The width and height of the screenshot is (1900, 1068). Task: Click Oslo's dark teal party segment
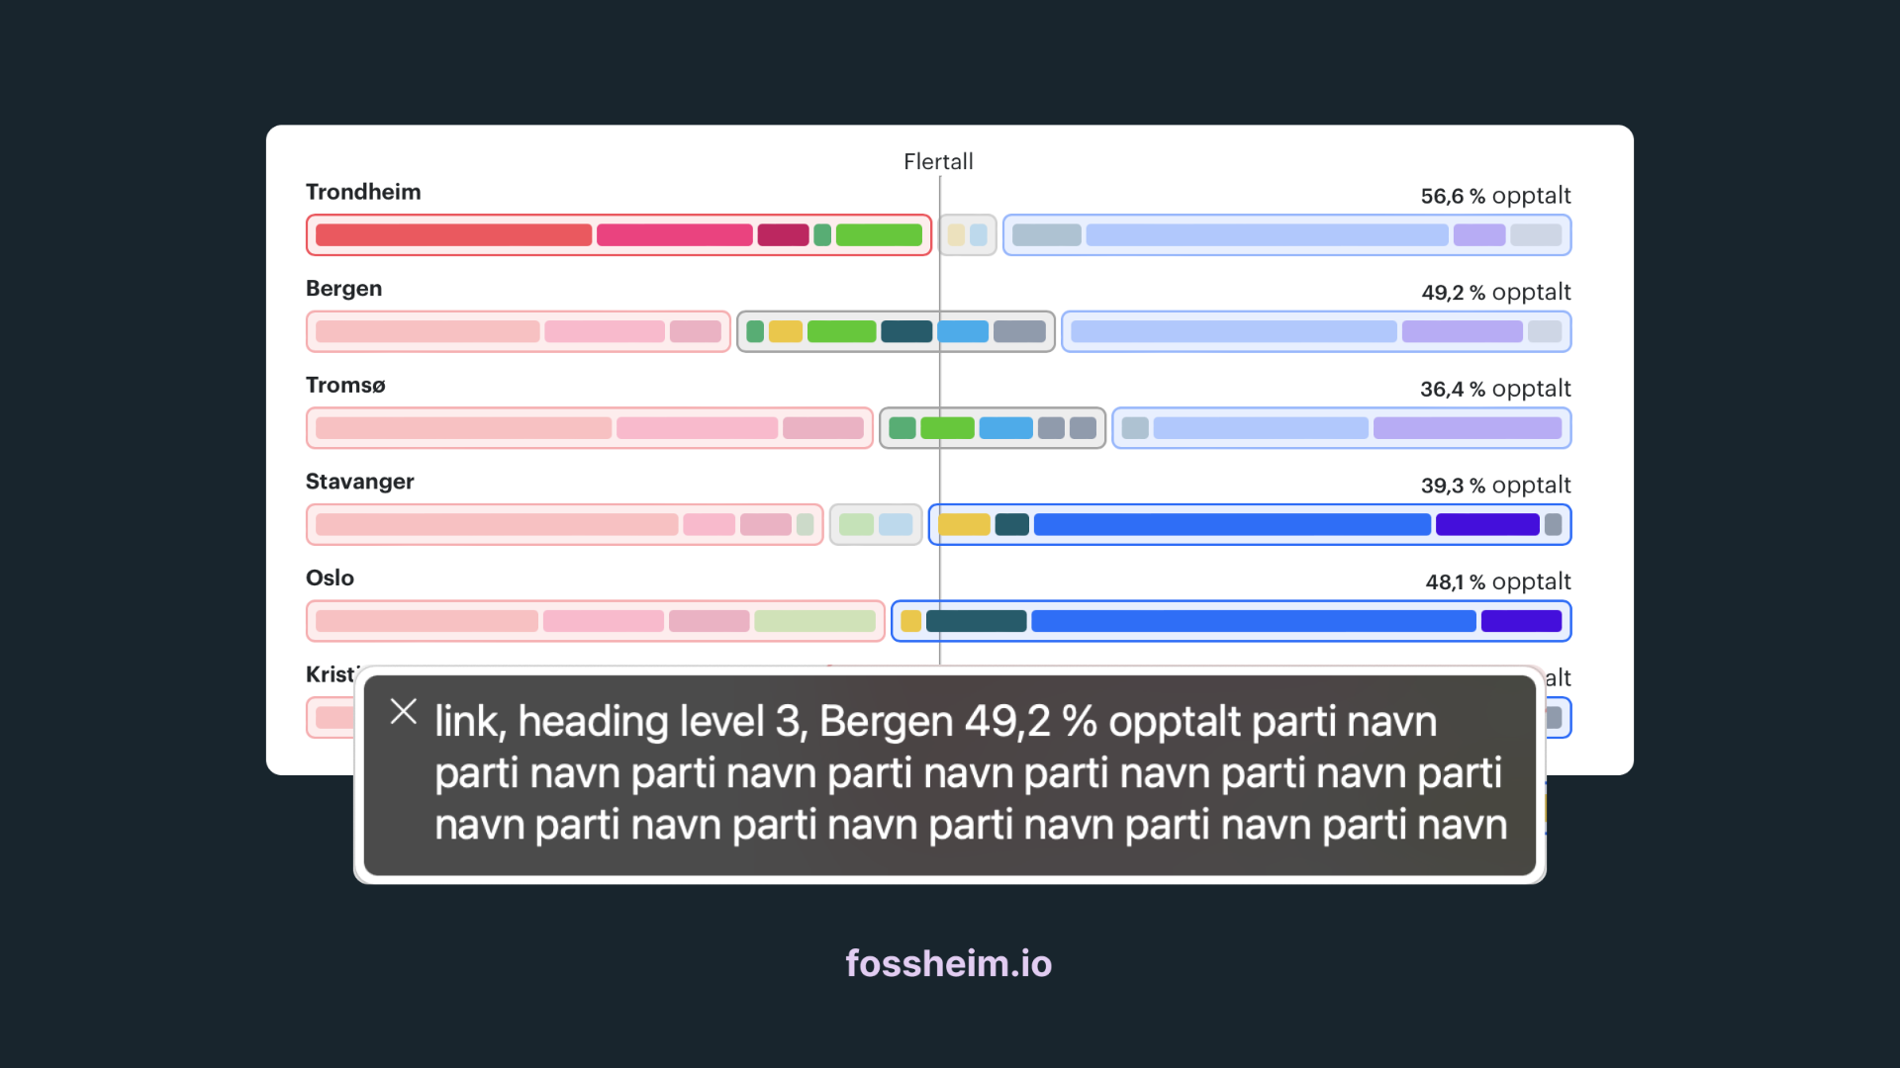pos(976,621)
